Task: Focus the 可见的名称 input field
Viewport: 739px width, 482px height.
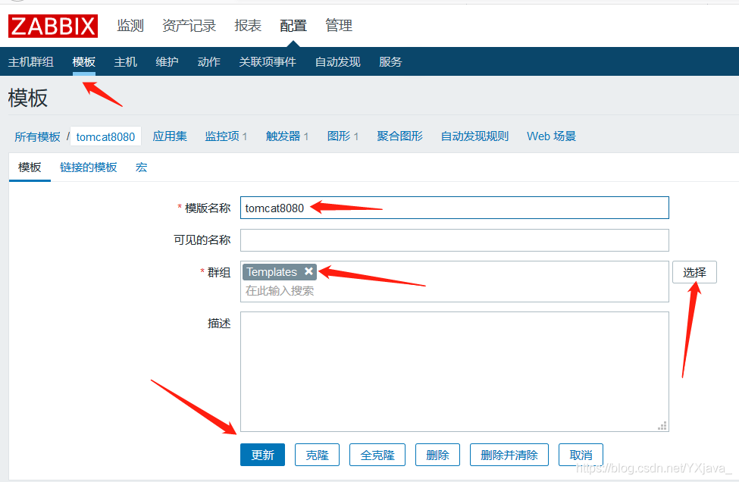Action: point(454,240)
